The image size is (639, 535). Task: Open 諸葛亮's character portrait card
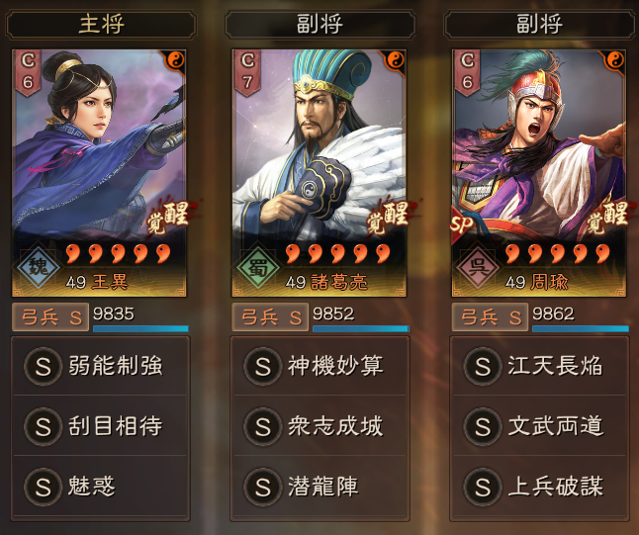click(319, 173)
